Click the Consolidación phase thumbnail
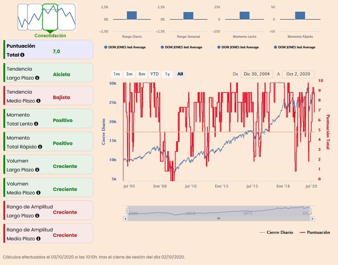 [50, 17]
